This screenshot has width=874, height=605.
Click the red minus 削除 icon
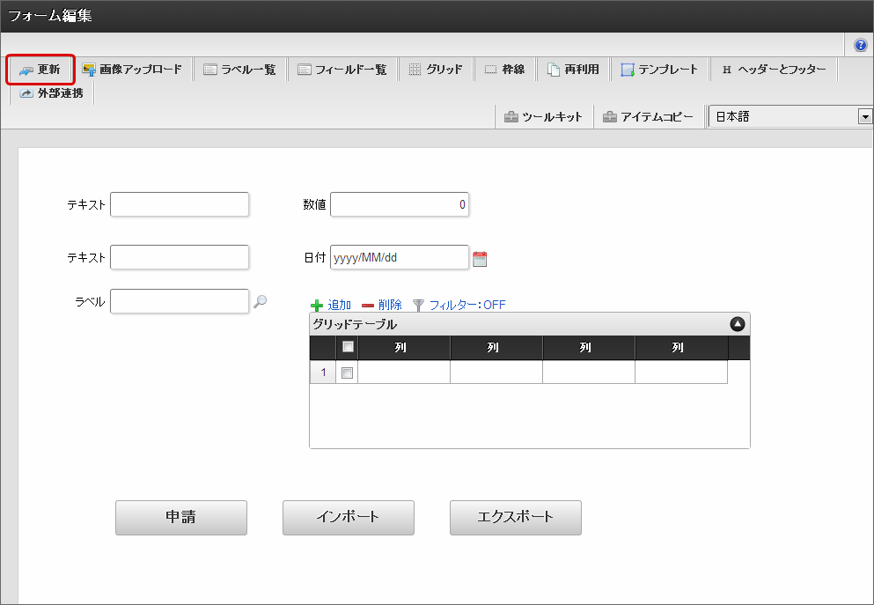point(368,306)
